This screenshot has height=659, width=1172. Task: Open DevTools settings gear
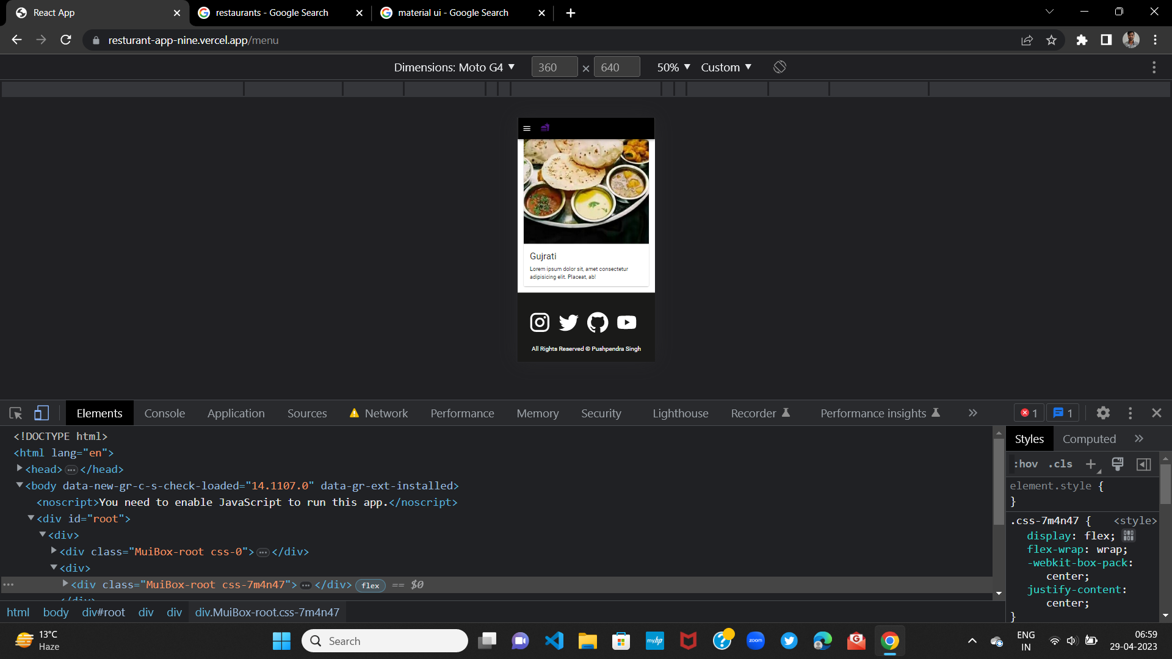tap(1102, 413)
